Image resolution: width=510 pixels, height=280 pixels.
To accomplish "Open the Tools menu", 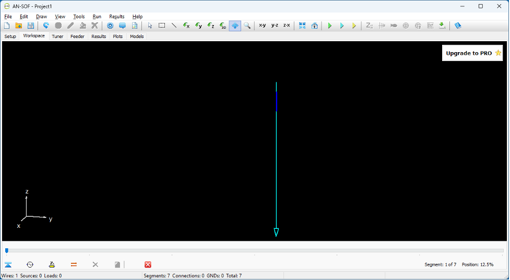I will (79, 17).
